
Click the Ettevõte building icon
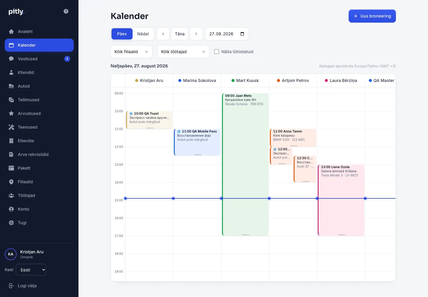pos(11,141)
